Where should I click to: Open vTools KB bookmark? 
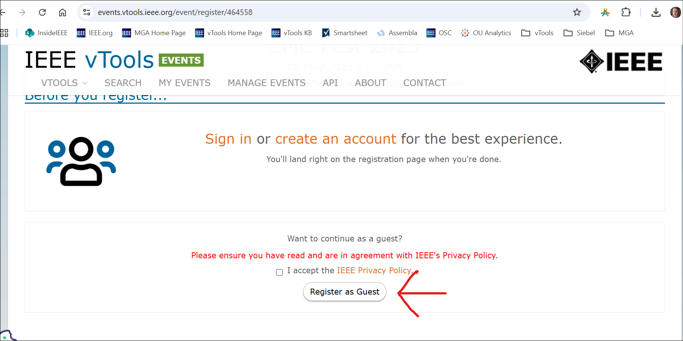coord(292,33)
